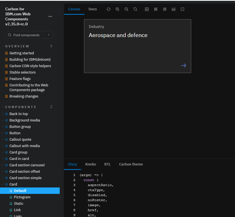This screenshot has height=217, width=235.
Task: Toggle the outline dashed-square icon
Action: 183,9
